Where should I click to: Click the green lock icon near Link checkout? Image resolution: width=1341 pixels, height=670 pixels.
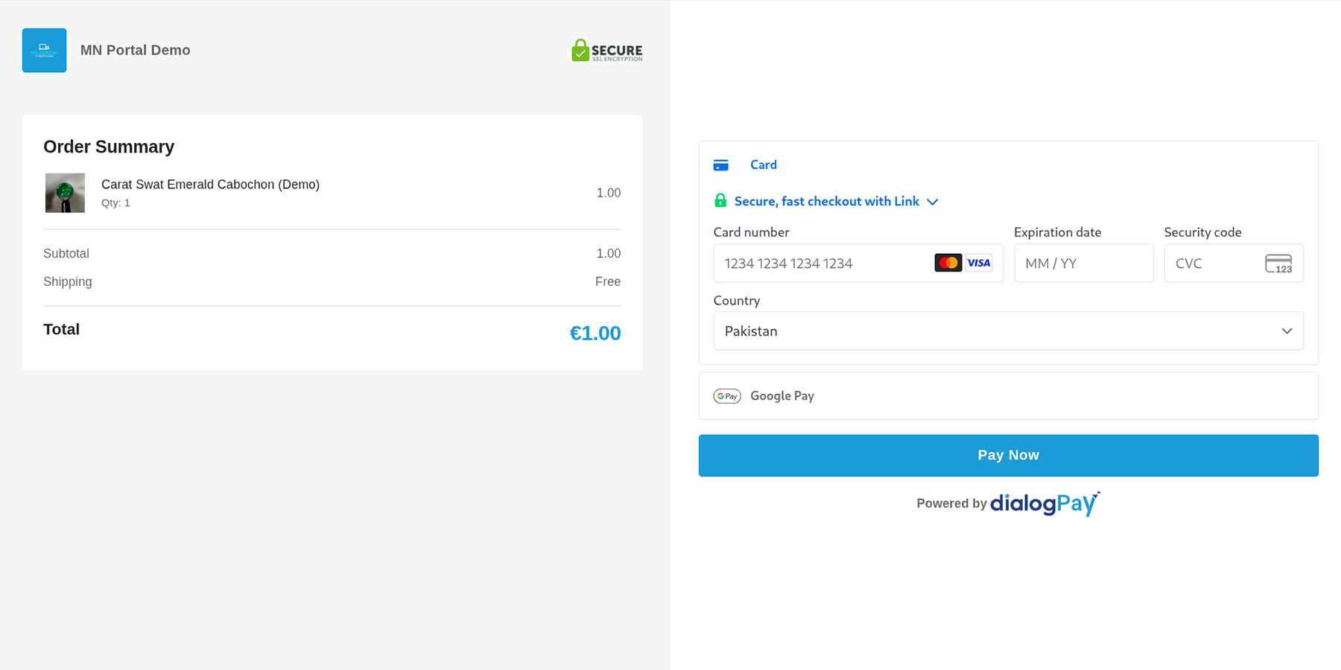720,200
